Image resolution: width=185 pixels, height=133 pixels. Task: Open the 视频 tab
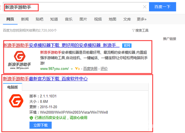[x=98, y=19]
